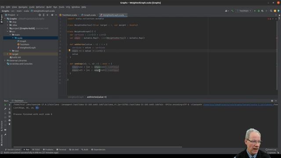
Task: Run with coverage icon in toolbar
Action: [263, 11]
